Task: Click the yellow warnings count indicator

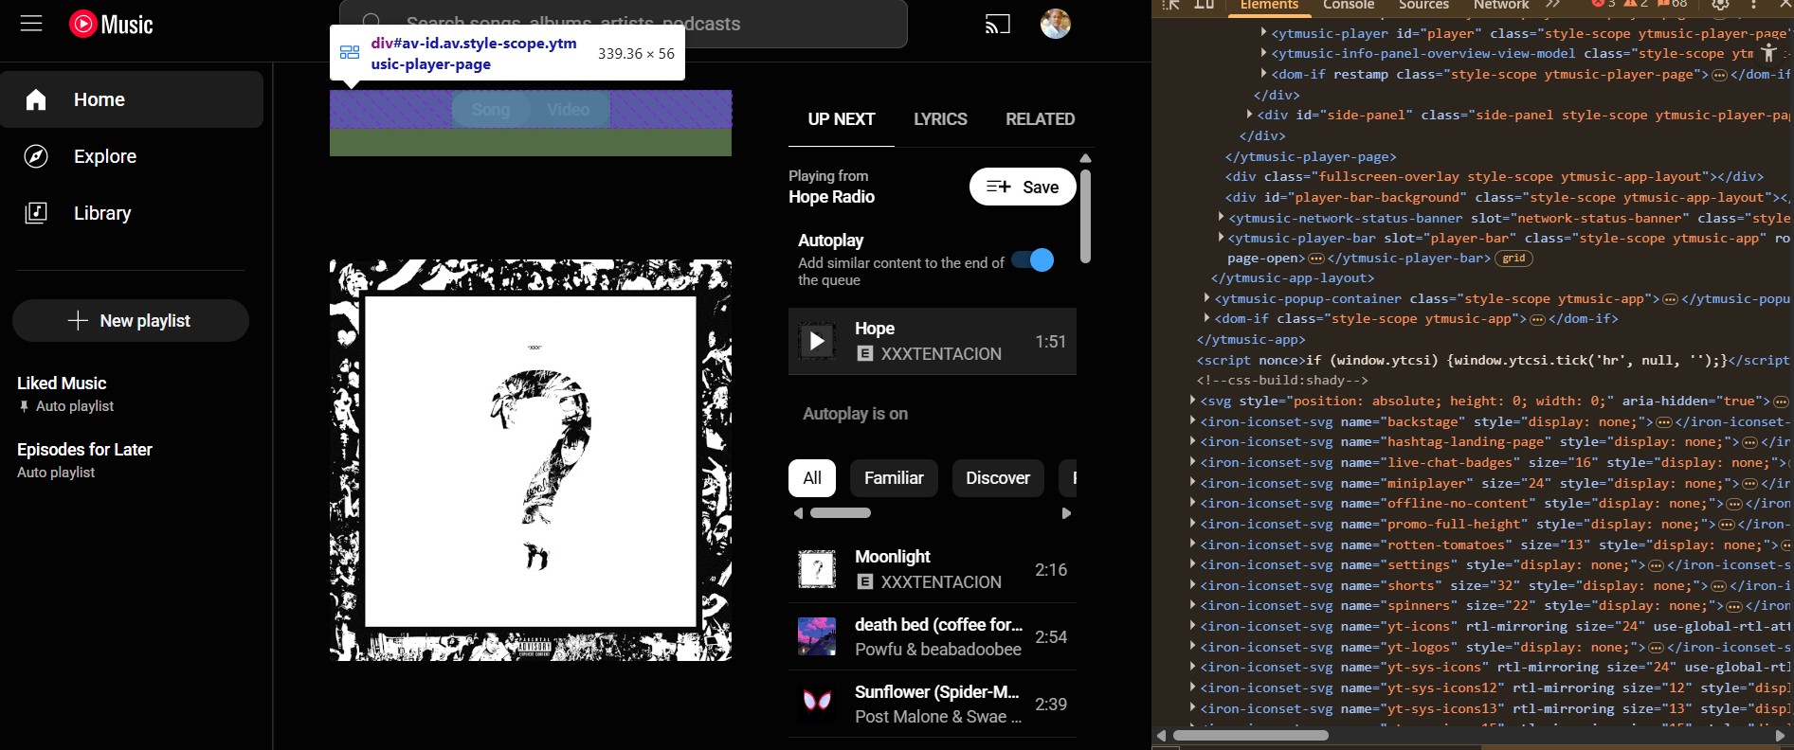Action: tap(1637, 4)
